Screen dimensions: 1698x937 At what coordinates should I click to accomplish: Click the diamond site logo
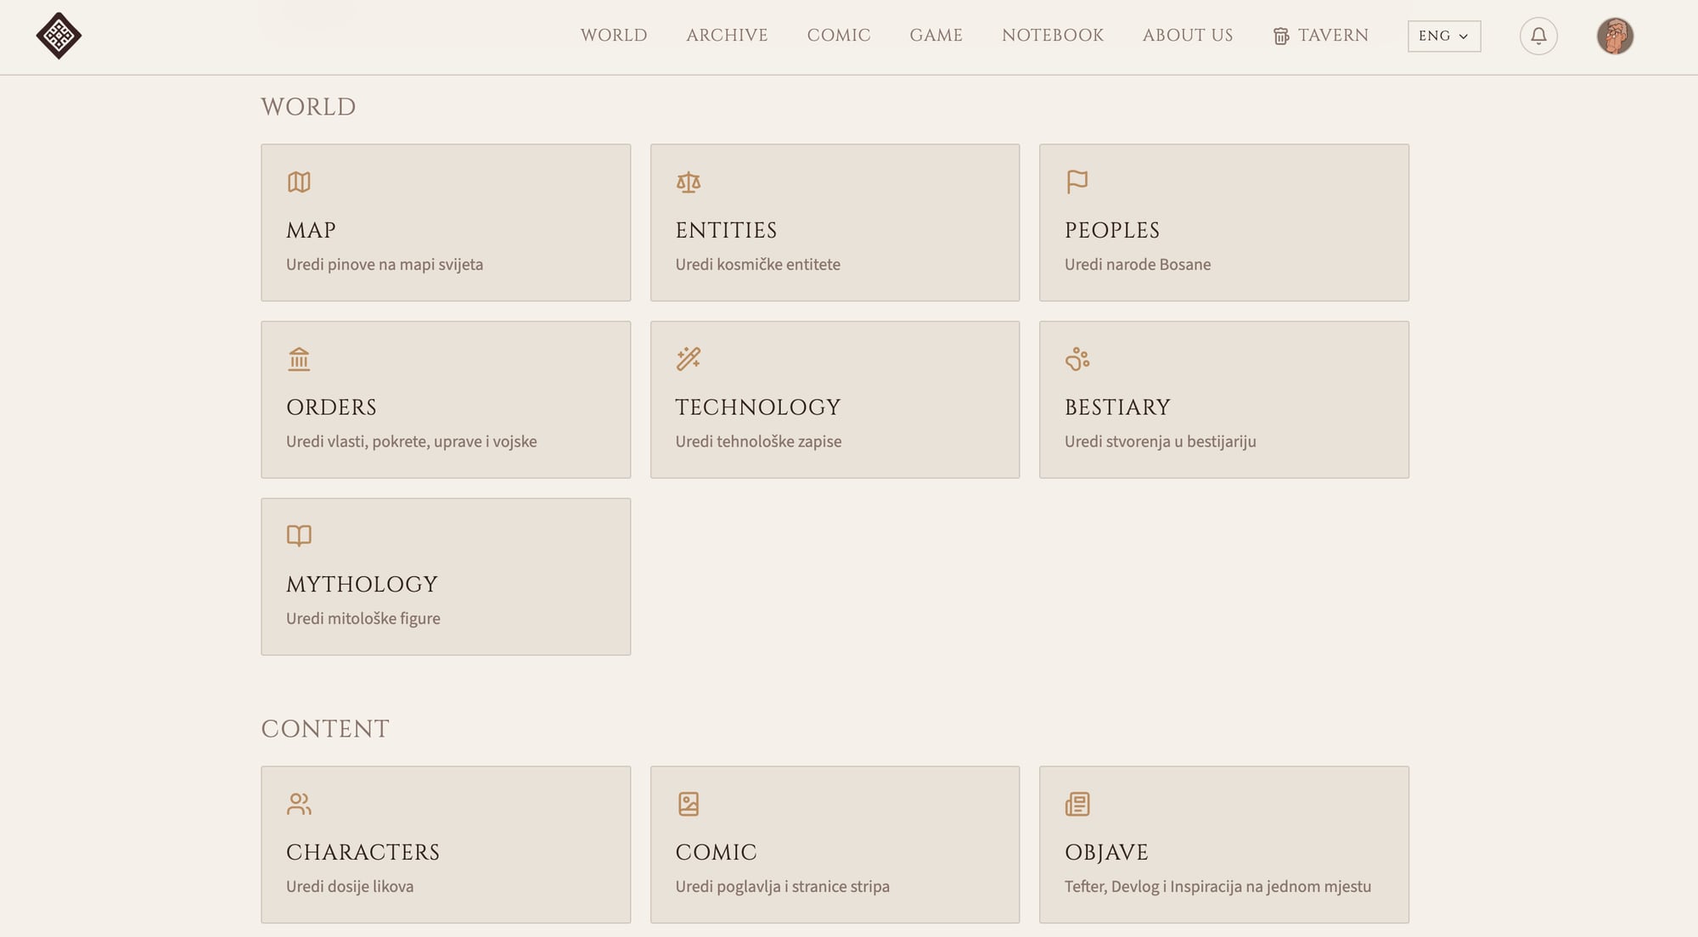point(59,36)
